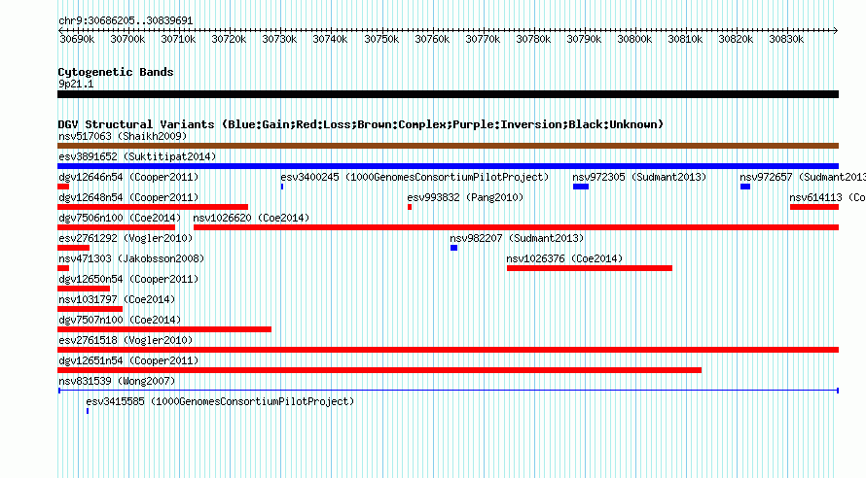Click the 30720k ruler tick label
Viewport: 866px width, 478px height.
tap(229, 39)
